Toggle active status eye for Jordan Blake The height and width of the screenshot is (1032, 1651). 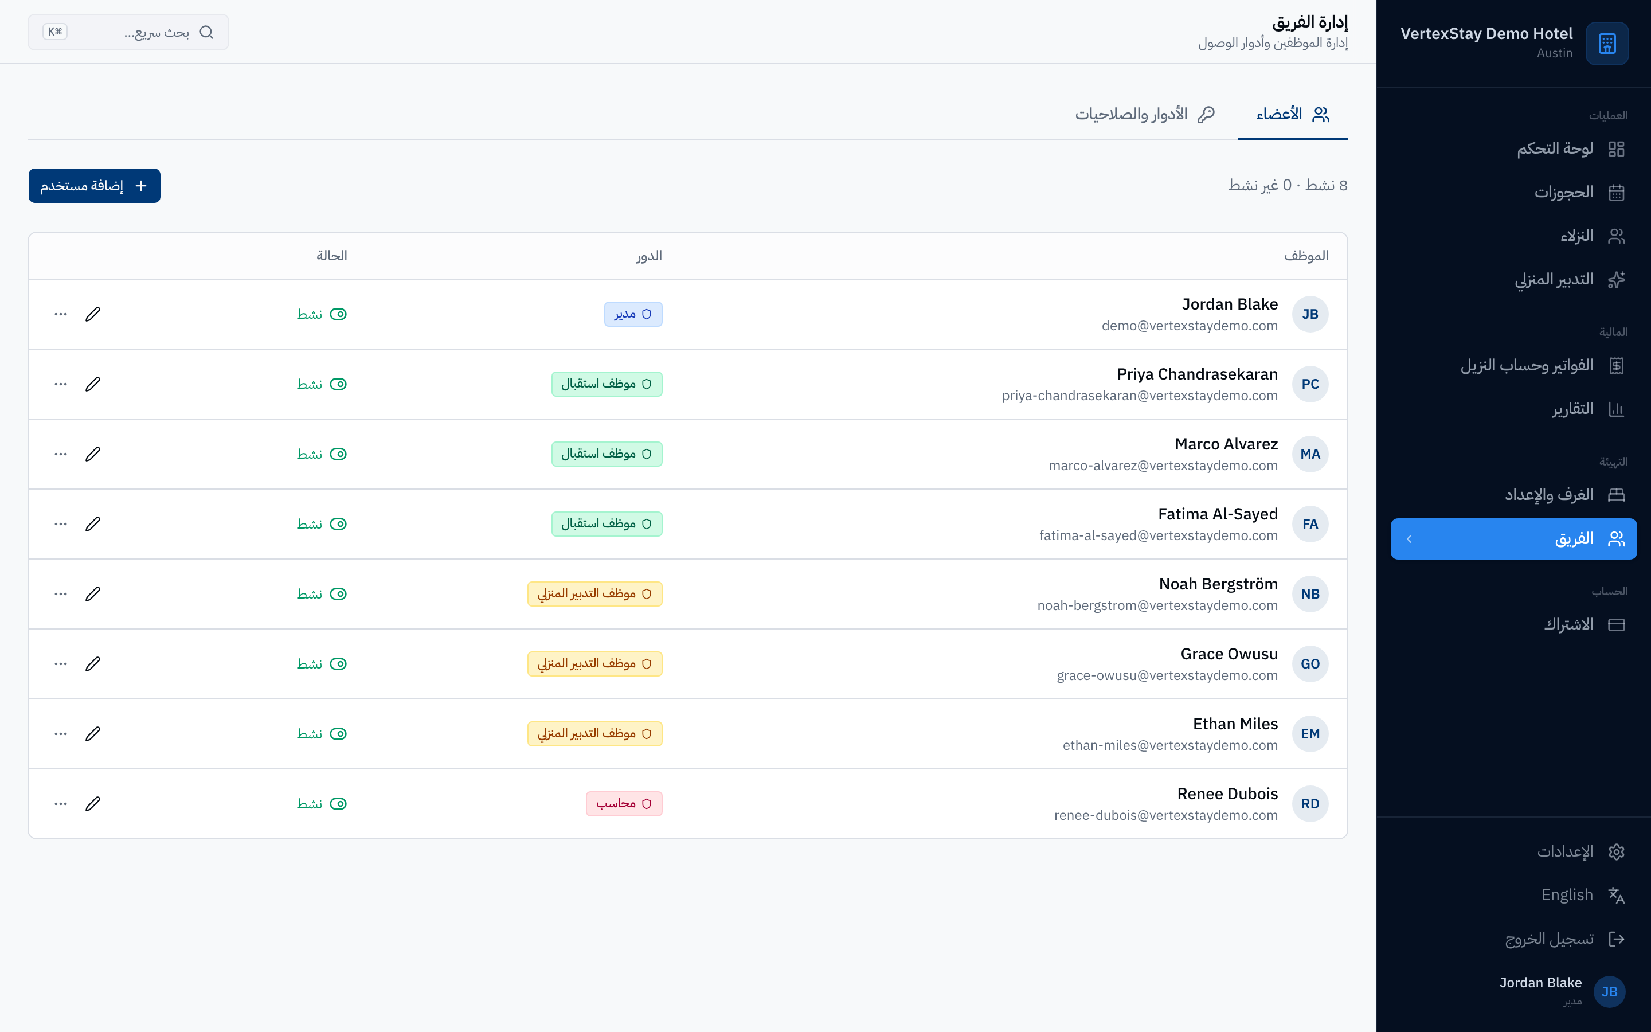[338, 314]
